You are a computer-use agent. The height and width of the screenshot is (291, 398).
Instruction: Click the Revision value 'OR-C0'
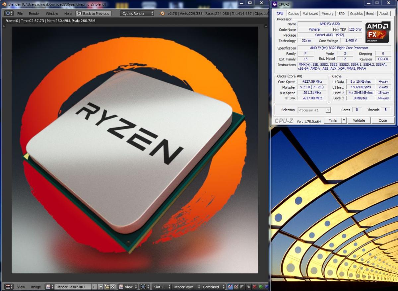pos(383,59)
